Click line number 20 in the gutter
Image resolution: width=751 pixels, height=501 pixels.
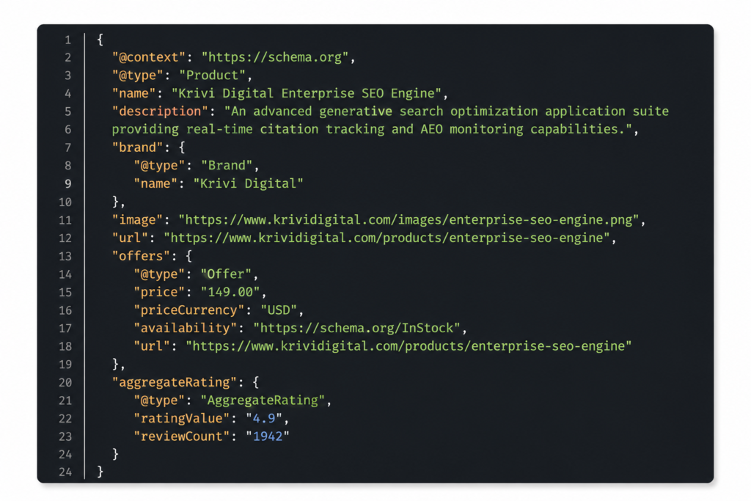[x=65, y=383]
